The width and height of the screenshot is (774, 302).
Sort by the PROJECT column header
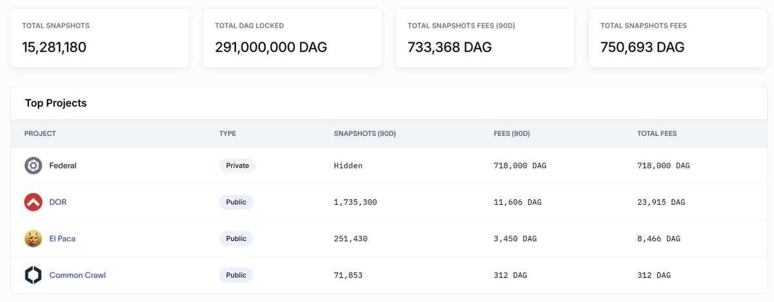40,134
